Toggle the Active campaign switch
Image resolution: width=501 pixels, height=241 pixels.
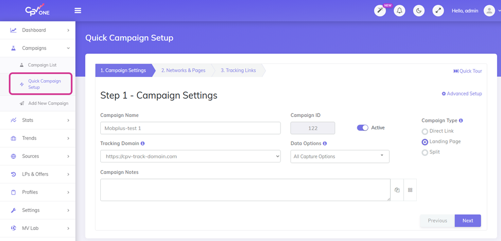(363, 127)
